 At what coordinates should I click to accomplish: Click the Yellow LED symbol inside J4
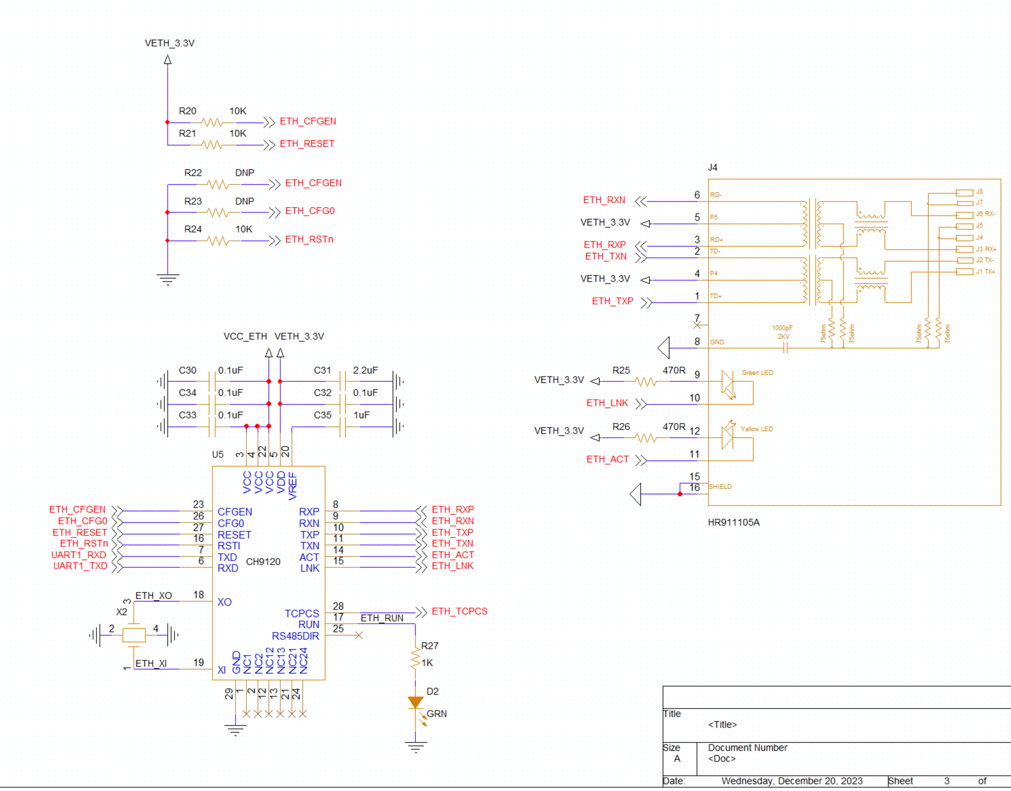(728, 435)
